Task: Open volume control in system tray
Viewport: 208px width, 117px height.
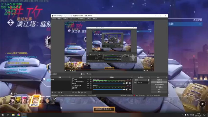Action: [x=191, y=115]
